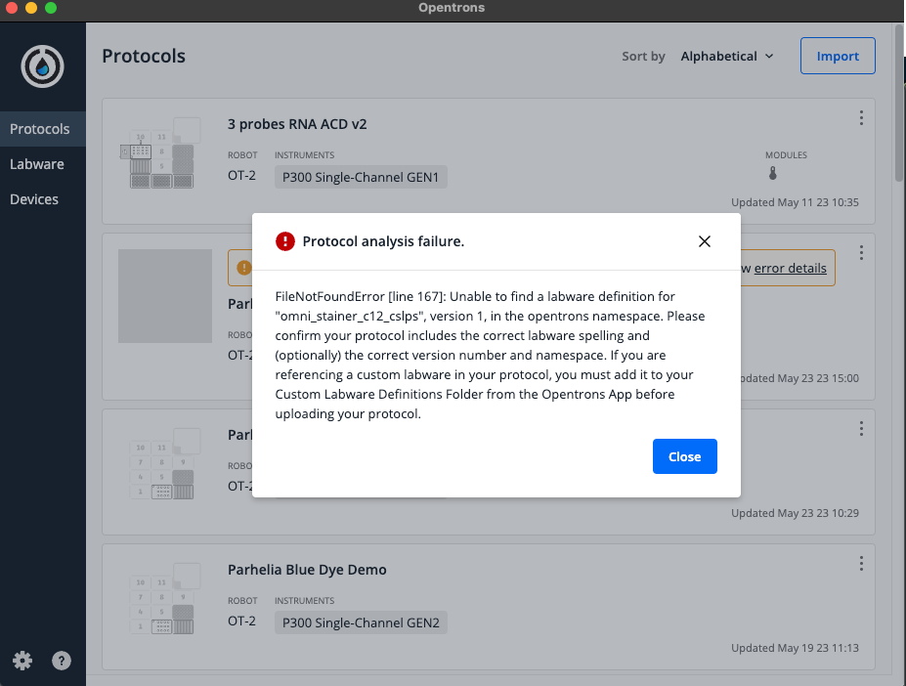Click the temperature module icon
Image resolution: width=906 pixels, height=686 pixels.
(772, 174)
